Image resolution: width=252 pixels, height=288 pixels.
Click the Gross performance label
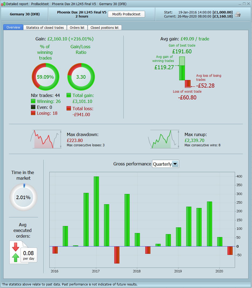[x=132, y=164]
